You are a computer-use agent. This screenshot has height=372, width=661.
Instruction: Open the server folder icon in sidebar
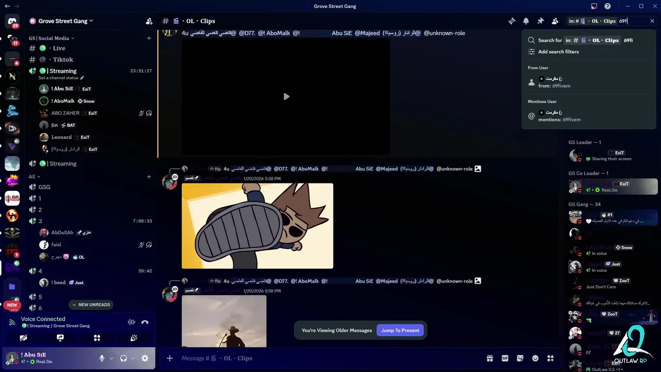(12, 286)
